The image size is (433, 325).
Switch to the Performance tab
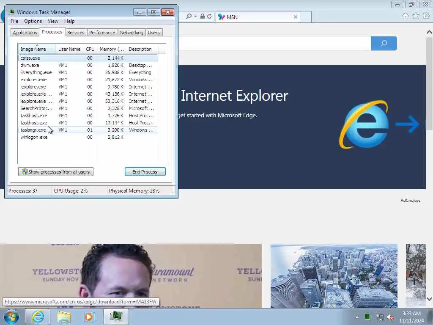point(102,33)
